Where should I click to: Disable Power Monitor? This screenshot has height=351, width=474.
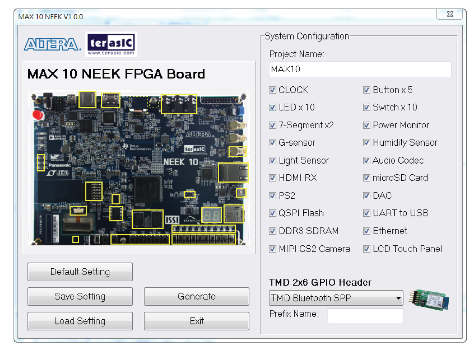coord(367,125)
